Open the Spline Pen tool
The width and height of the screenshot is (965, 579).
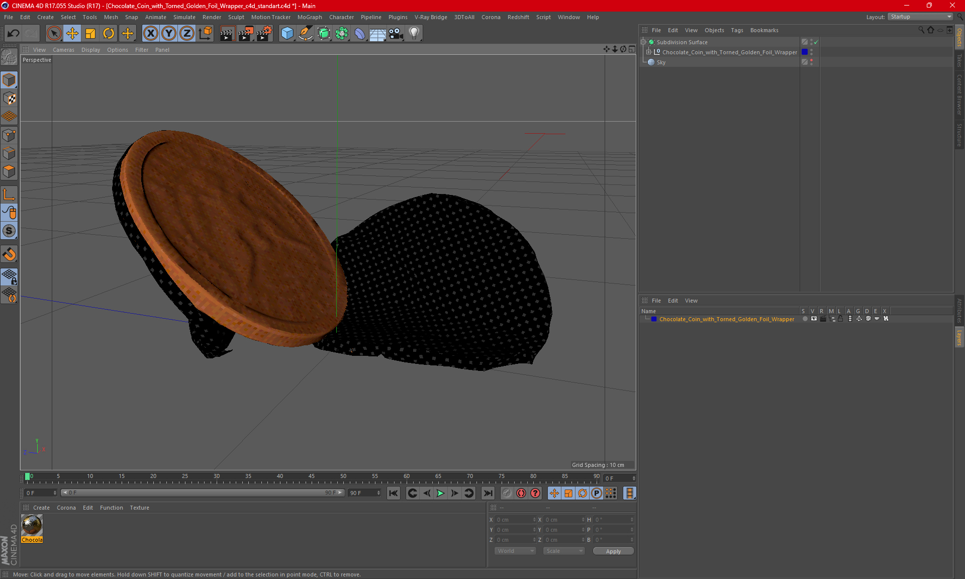pyautogui.click(x=306, y=34)
